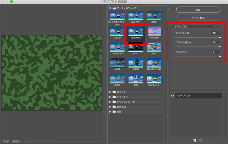Image resolution: width=228 pixels, height=144 pixels.
Task: Apply the ラップ filter thumbnail
Action: point(154,47)
